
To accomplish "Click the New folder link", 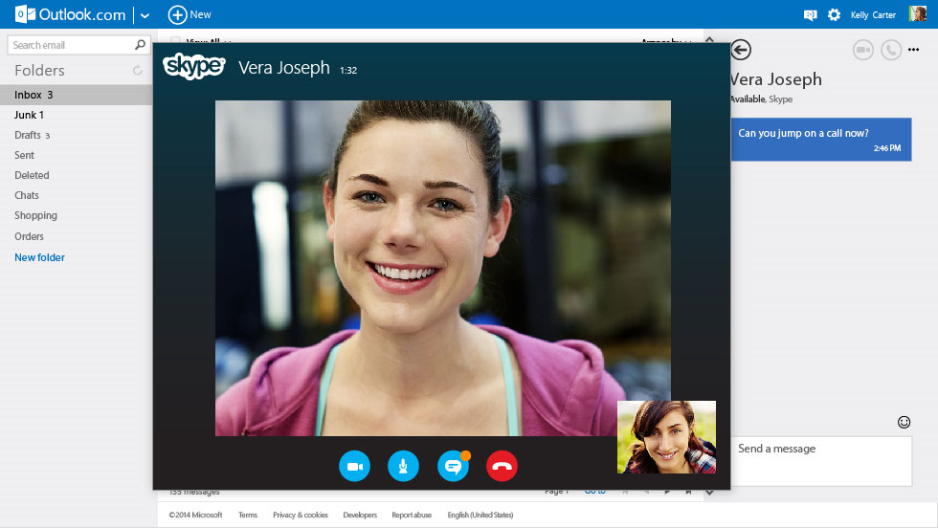I will tap(39, 257).
